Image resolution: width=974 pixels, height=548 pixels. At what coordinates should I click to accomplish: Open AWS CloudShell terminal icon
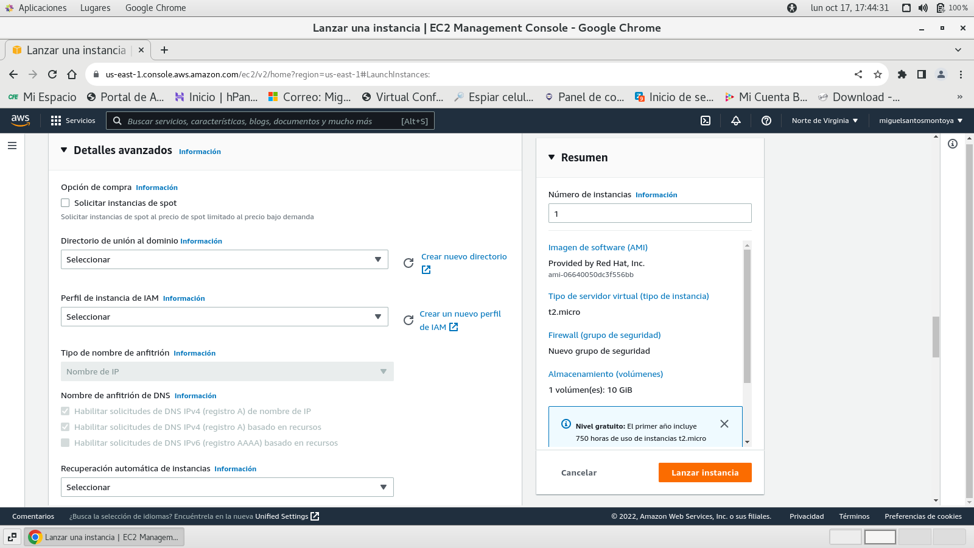click(706, 121)
